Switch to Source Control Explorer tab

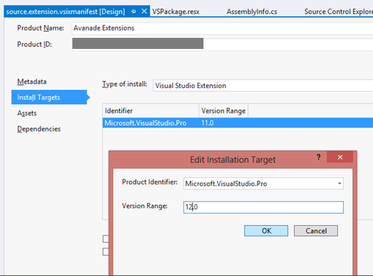coord(338,12)
